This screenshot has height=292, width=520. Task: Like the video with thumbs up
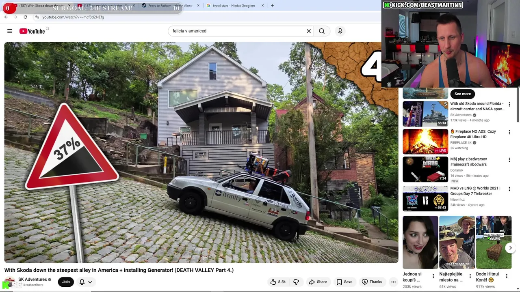(278, 282)
